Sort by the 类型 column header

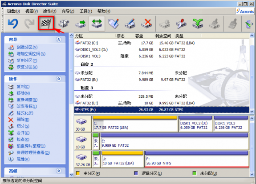coord(188,36)
